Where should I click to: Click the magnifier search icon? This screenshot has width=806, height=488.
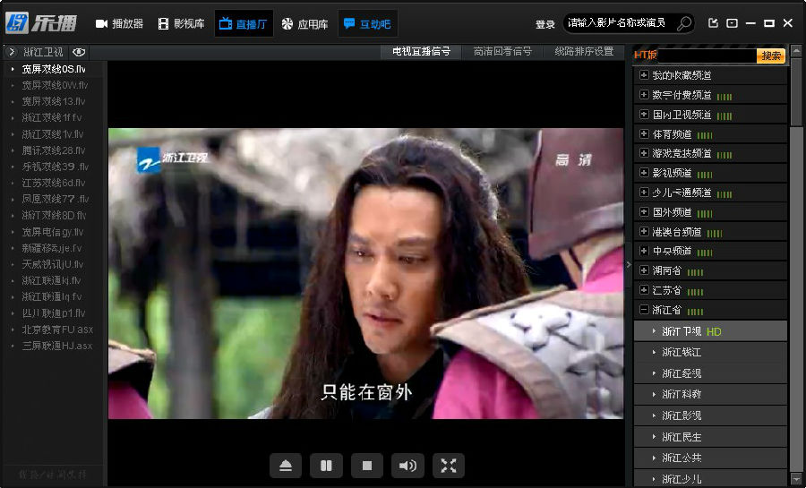tap(683, 23)
